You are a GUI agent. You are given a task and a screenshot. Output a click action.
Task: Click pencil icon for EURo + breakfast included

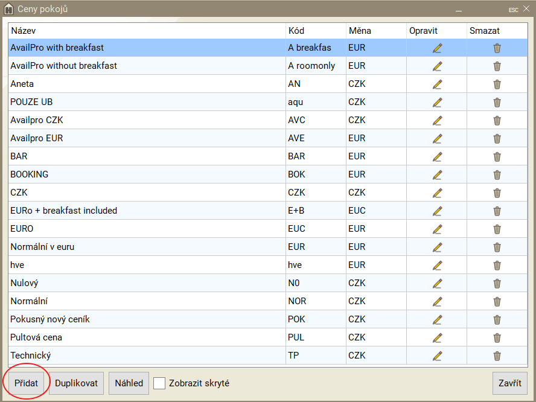point(437,211)
